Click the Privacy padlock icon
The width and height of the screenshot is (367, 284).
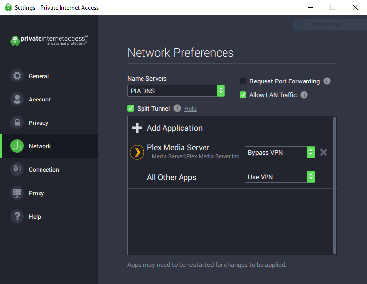point(17,123)
